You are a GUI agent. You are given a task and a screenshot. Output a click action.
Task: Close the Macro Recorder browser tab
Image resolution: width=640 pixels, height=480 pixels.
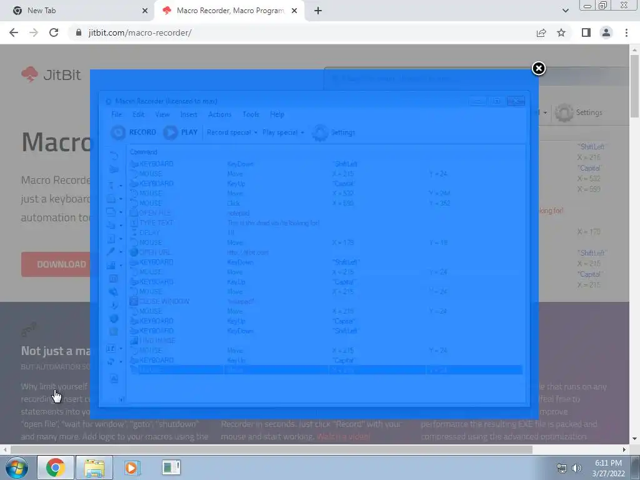click(x=294, y=11)
